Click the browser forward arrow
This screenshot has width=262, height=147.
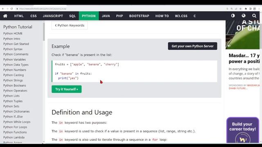pos(7,9)
